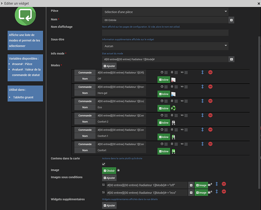This screenshot has width=261, height=210.
Task: Click the Choisir image button
Action: [x=109, y=171]
